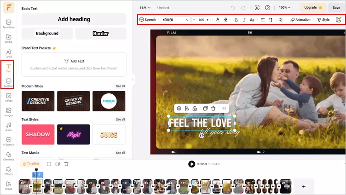Click the brand kit icon in text toolbar
The width and height of the screenshot is (346, 195).
pyautogui.click(x=338, y=20)
